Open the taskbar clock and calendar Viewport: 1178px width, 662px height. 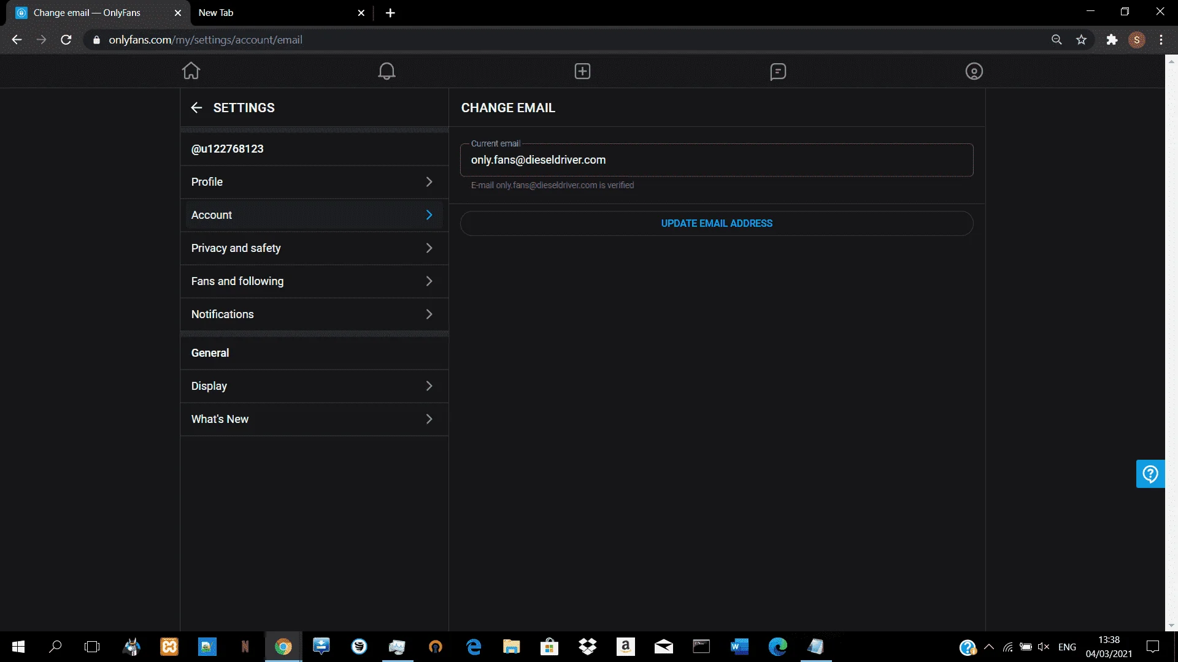[x=1109, y=647]
